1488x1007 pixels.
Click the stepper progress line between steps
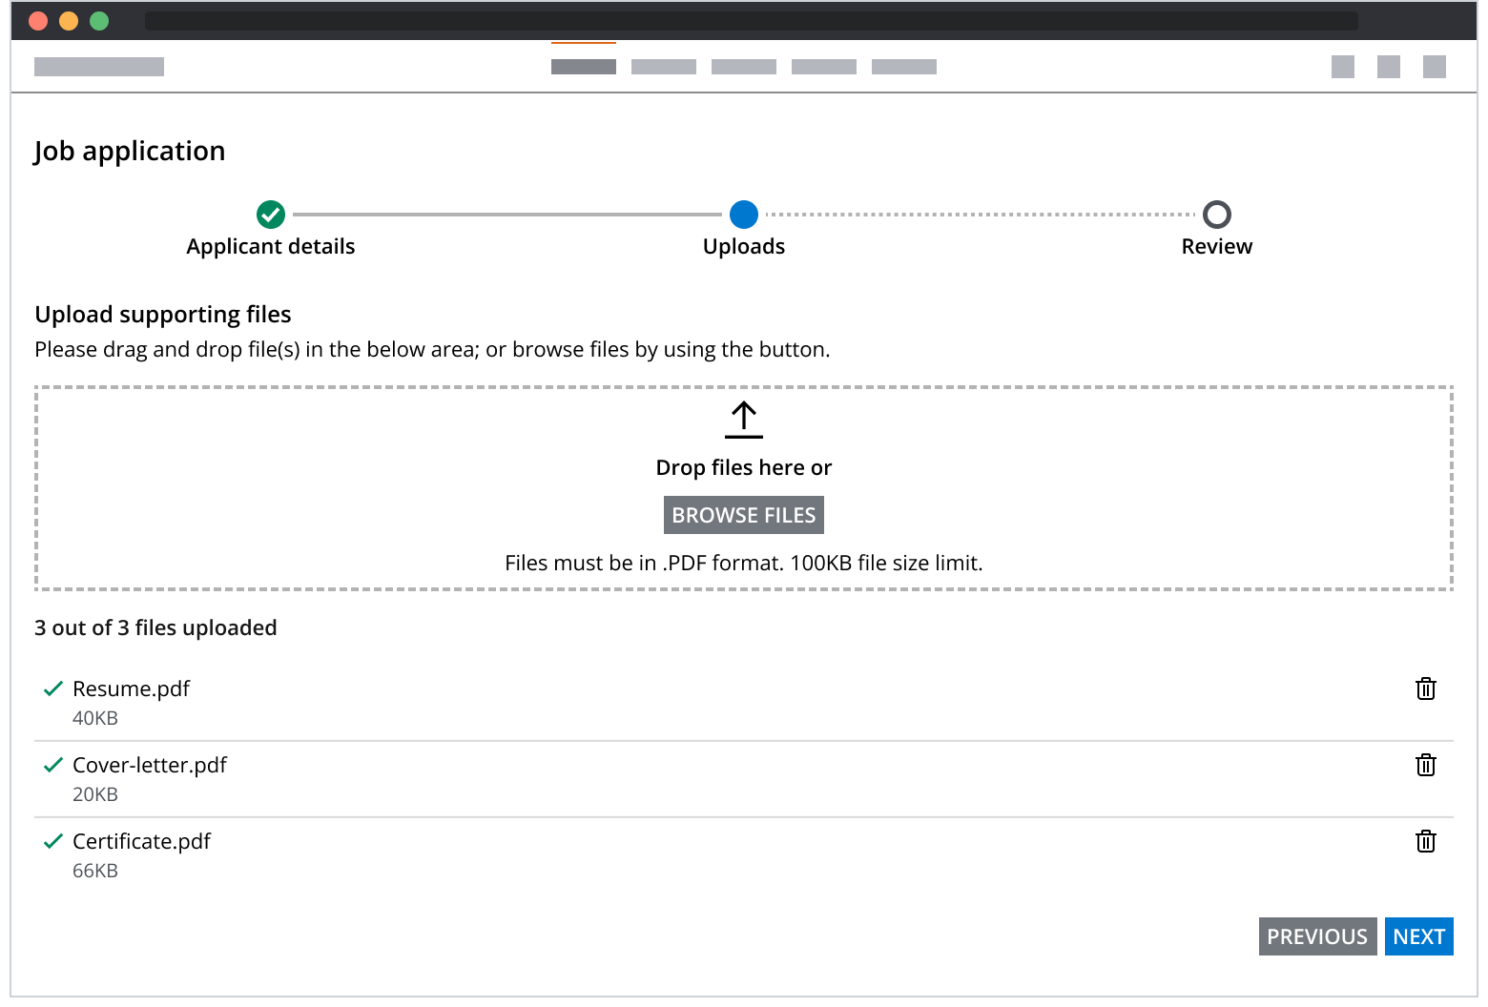pos(506,215)
